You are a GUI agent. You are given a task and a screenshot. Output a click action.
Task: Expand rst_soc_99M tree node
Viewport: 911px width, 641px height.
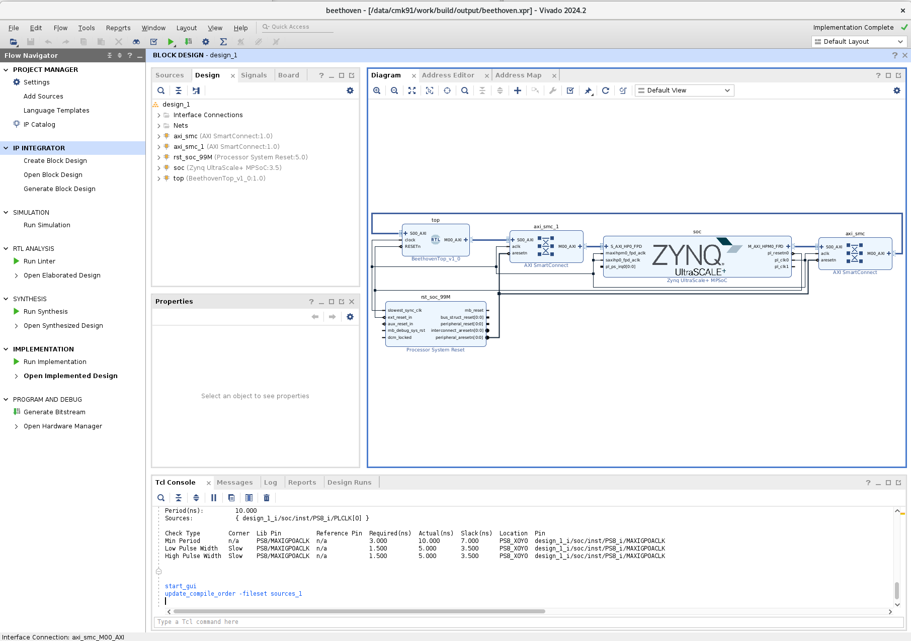click(159, 157)
